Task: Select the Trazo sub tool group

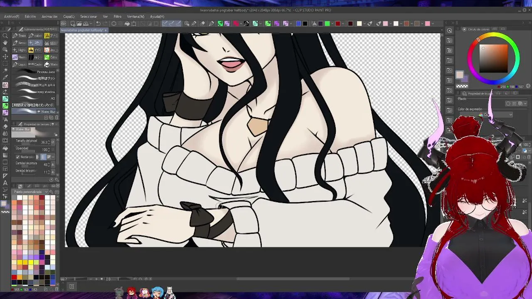Action: pos(19,36)
